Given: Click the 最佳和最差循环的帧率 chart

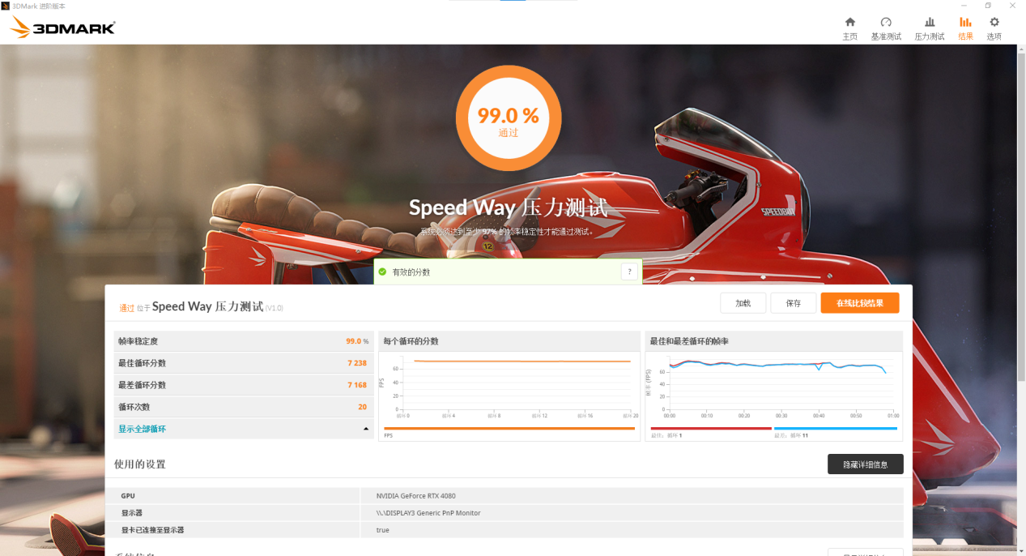Looking at the screenshot, I should tap(773, 386).
